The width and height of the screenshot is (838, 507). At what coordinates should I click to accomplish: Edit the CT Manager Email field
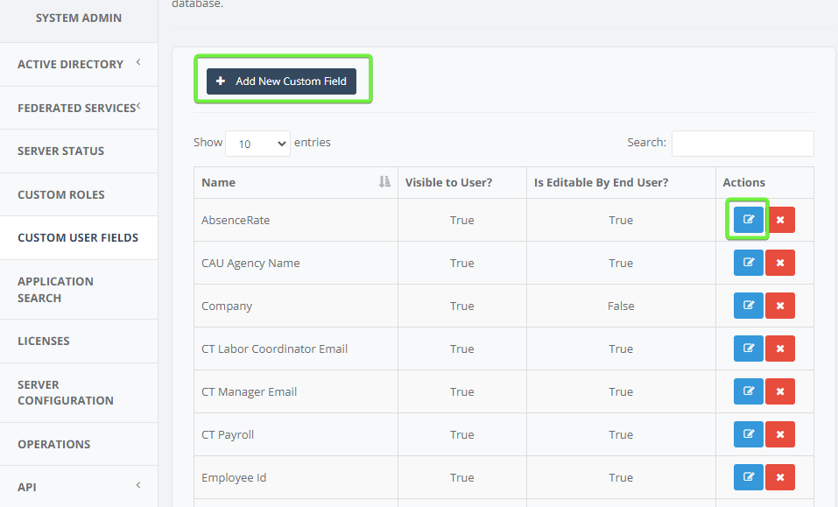(x=748, y=391)
